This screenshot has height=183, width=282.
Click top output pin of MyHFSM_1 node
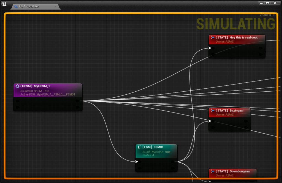[78, 101]
